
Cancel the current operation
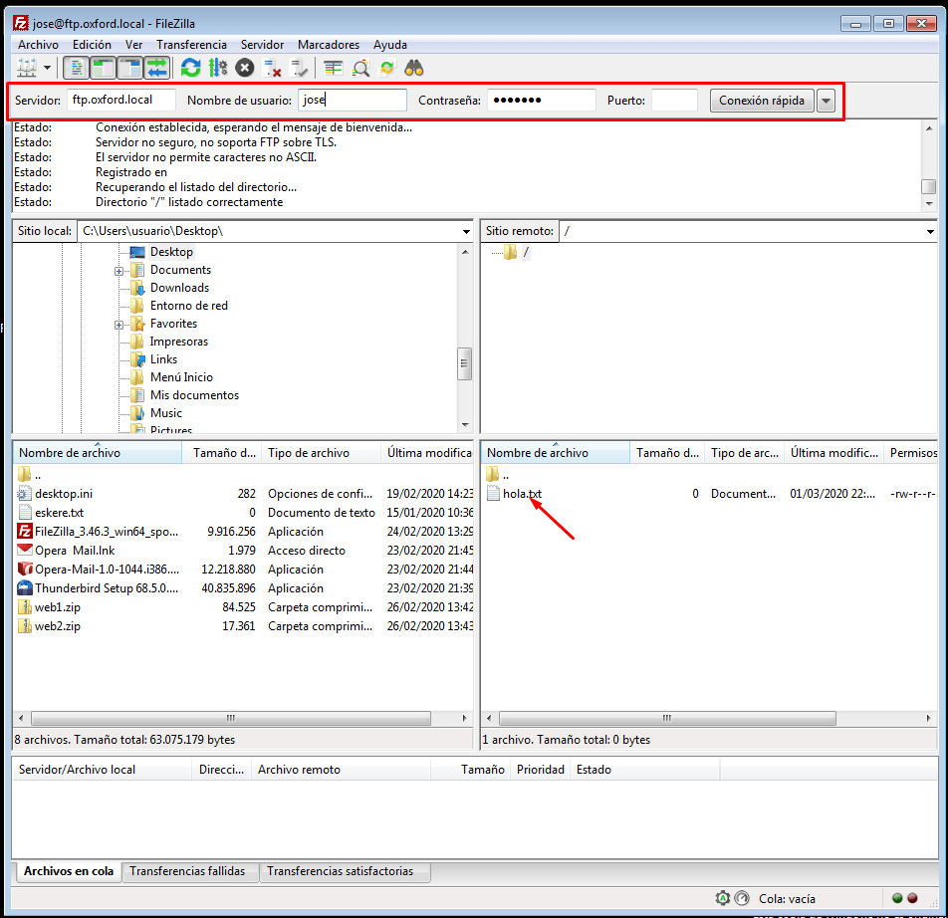point(245,68)
